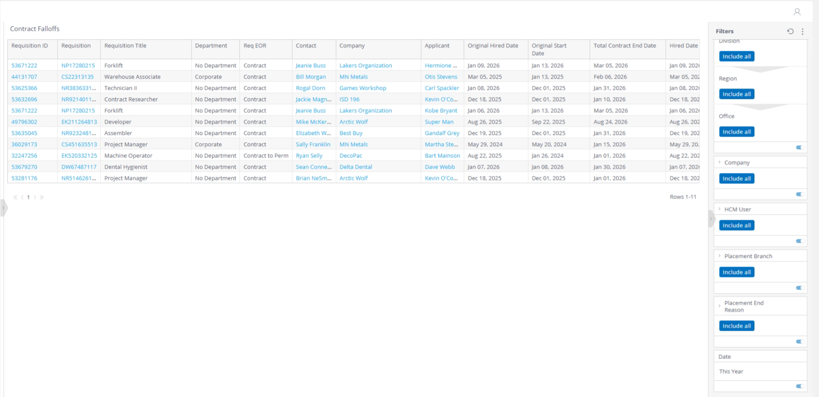819x397 pixels.
Task: Toggle the Date filter switch
Action: 801,386
